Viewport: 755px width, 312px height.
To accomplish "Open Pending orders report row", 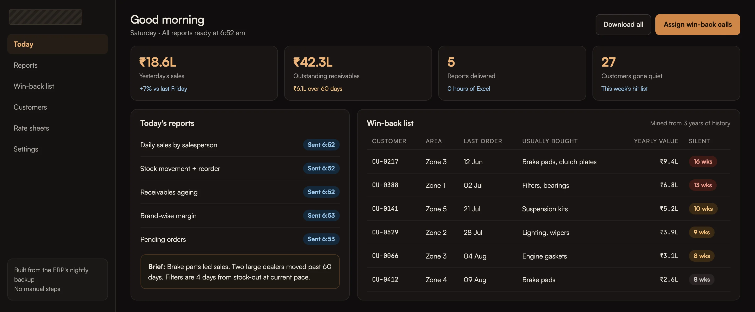I will 240,239.
